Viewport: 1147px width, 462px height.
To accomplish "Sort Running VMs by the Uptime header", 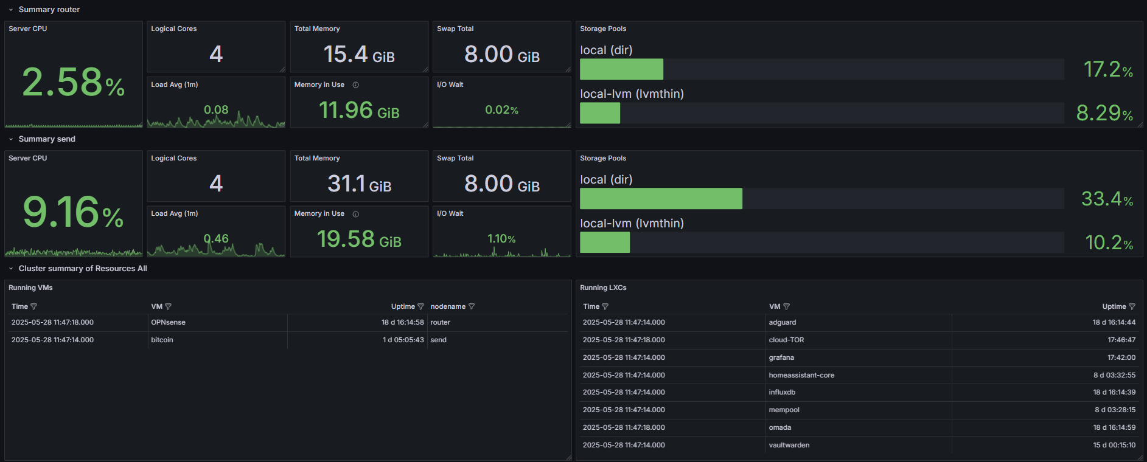I will 402,307.
